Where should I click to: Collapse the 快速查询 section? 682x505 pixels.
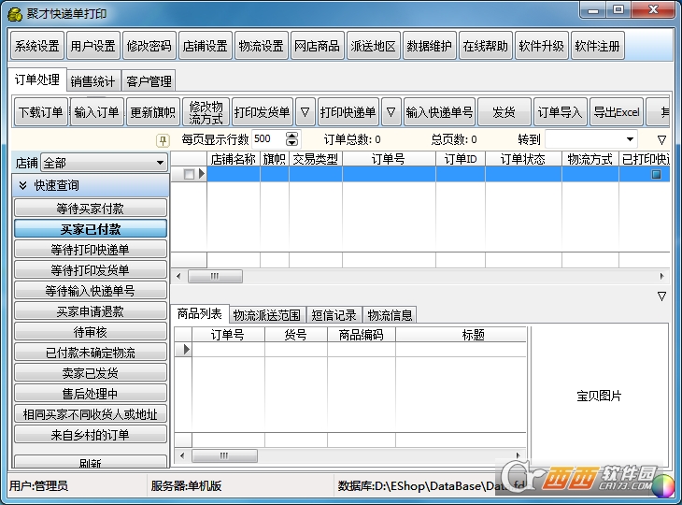pos(22,185)
